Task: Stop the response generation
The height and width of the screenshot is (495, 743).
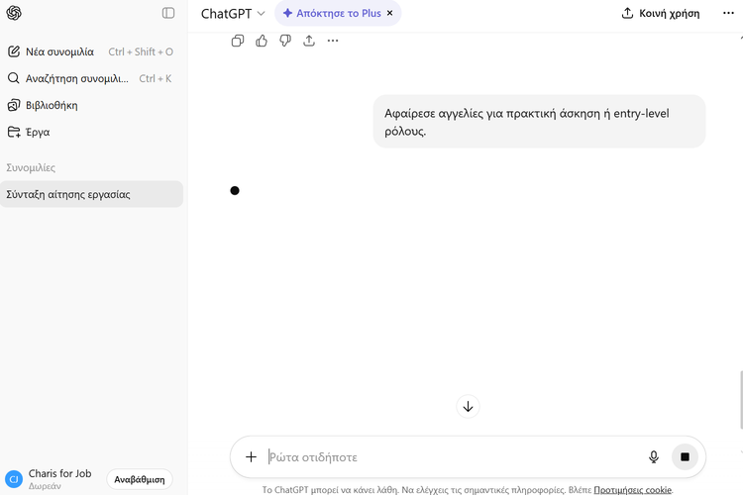Action: click(685, 457)
